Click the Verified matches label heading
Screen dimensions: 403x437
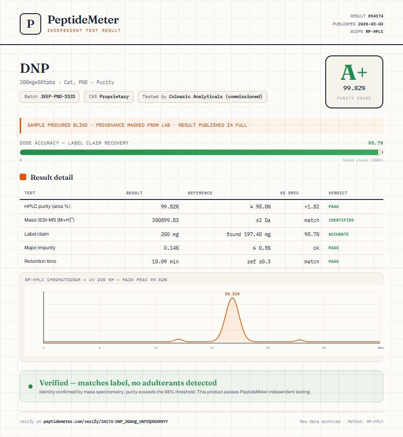128,383
